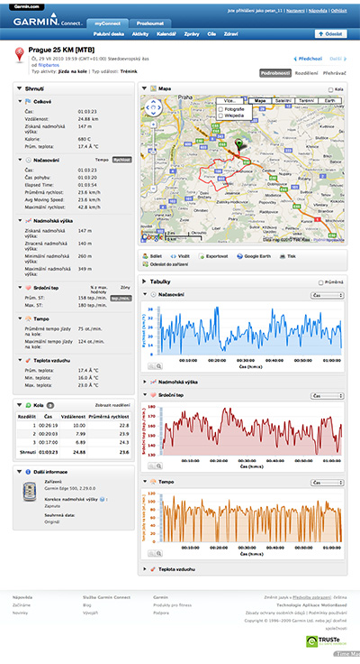The height and width of the screenshot is (664, 360).
Task: Click the heart icon in Srdeční tep summary
Action: tap(28, 288)
